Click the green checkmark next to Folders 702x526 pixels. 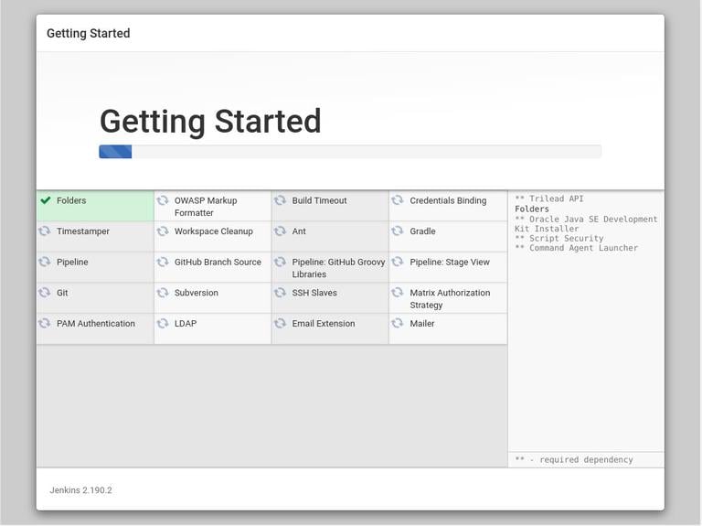(x=45, y=200)
